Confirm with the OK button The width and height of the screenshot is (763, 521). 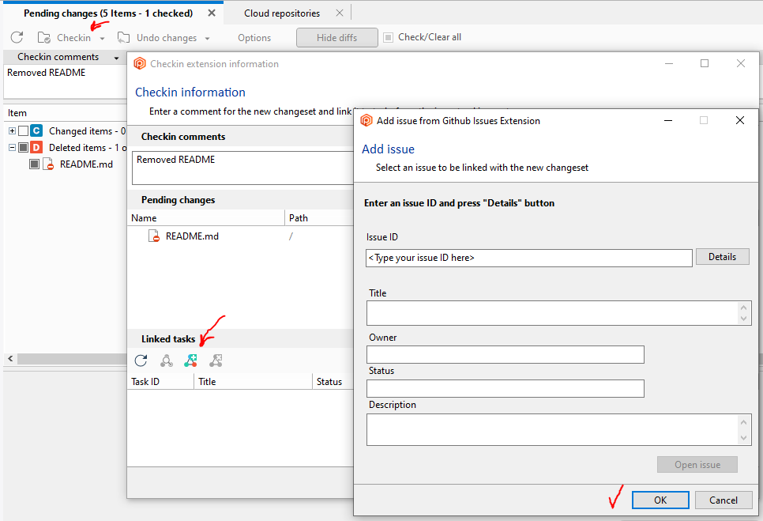click(x=660, y=500)
